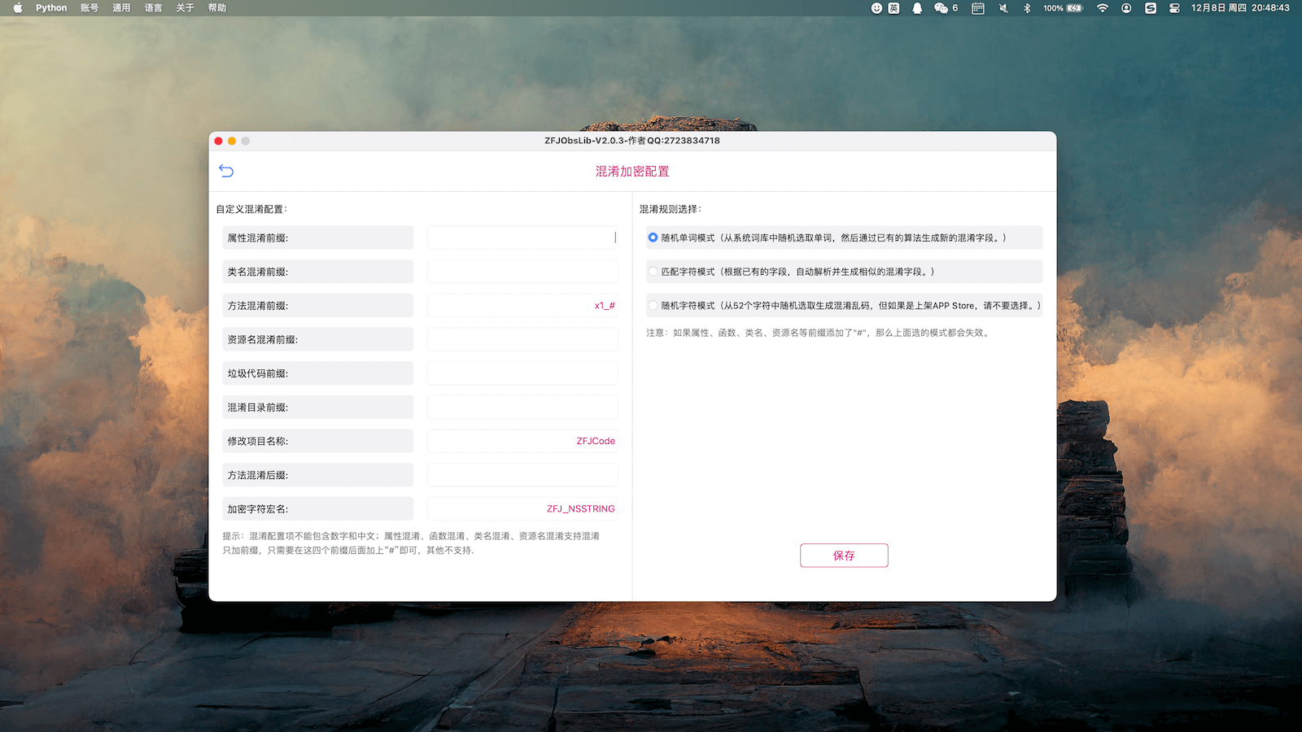Click the 方法混淆后缀 input field
The width and height of the screenshot is (1302, 732).
click(522, 475)
